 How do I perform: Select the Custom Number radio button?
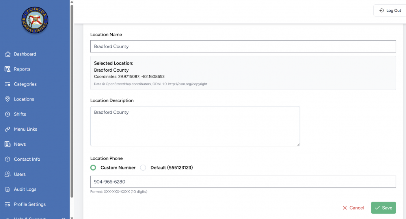[93, 167]
